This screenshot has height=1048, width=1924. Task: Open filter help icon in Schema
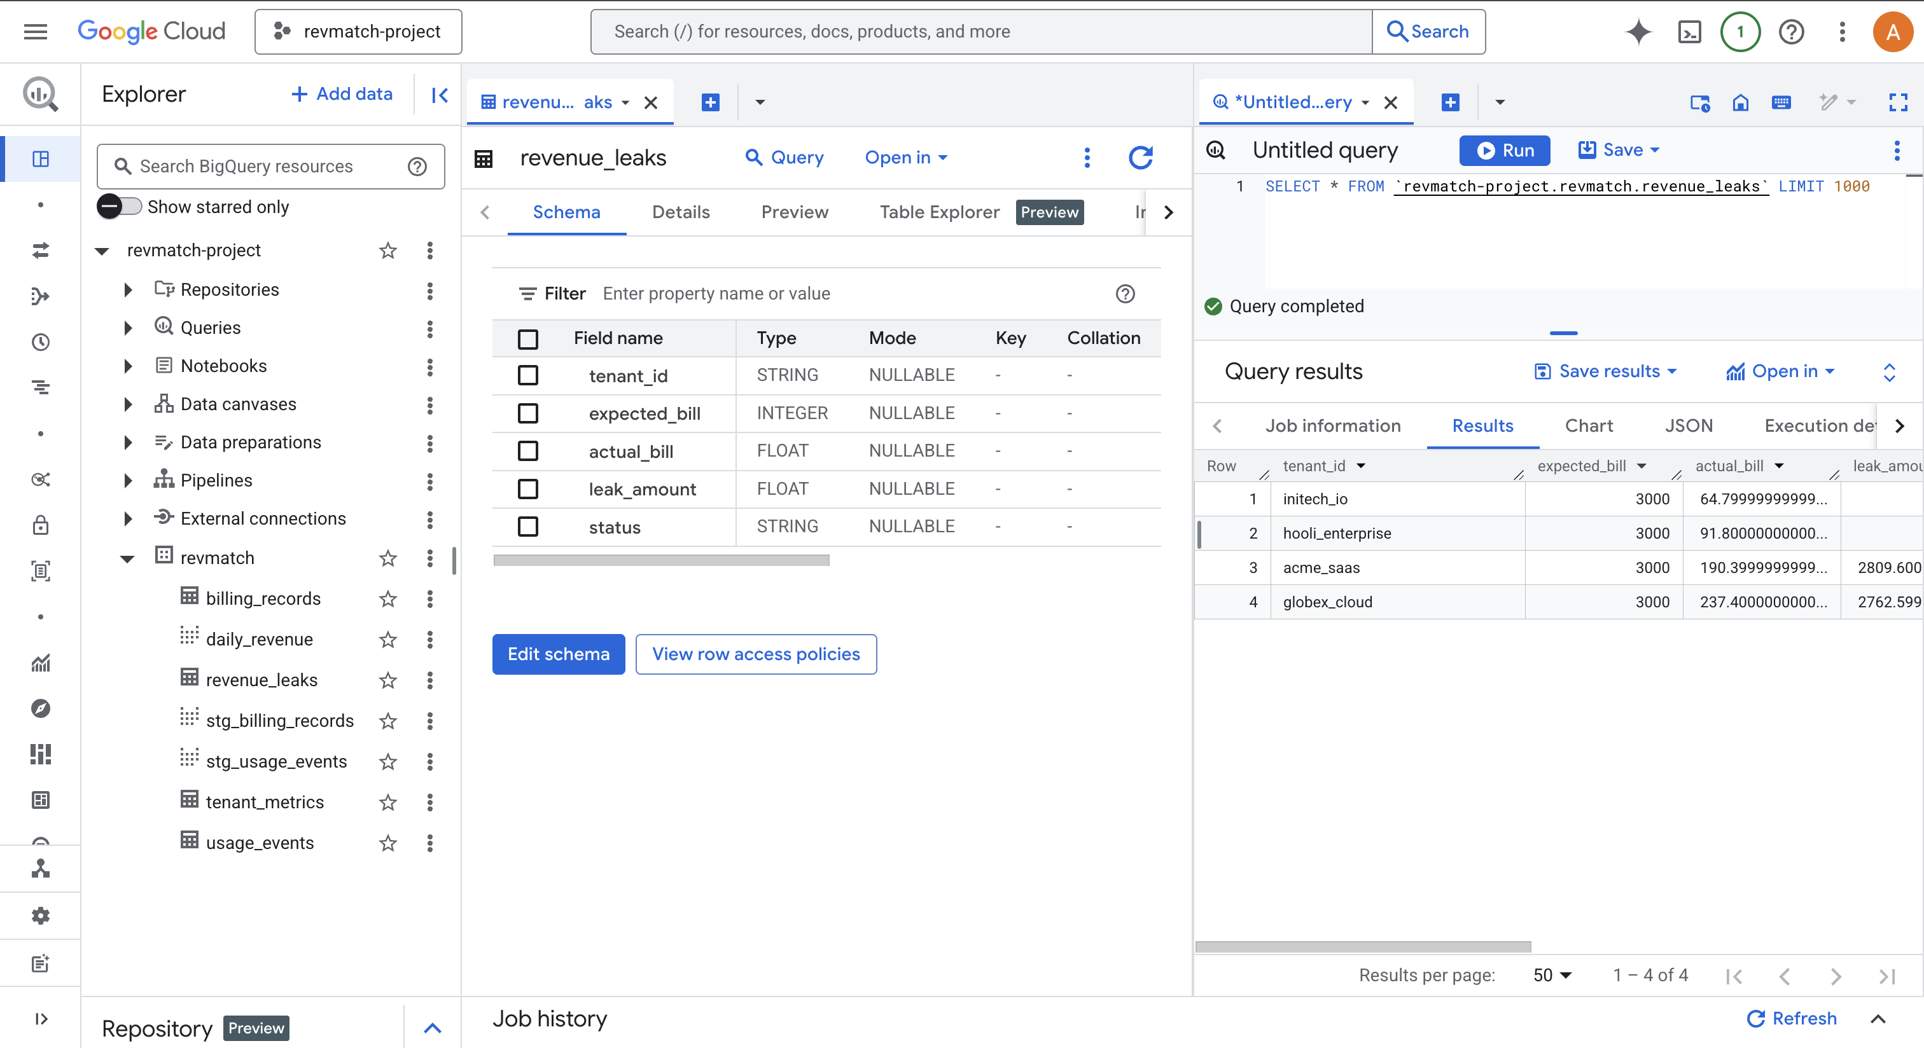(x=1125, y=294)
